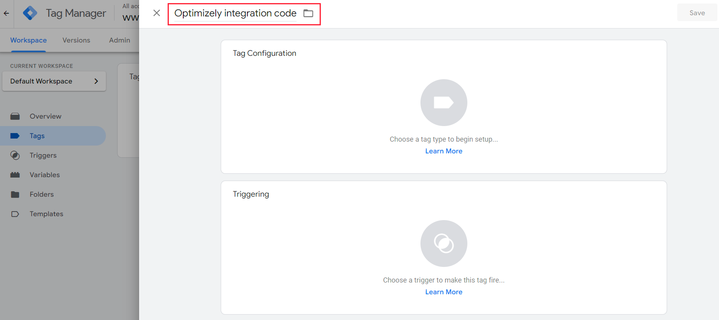This screenshot has width=719, height=320.
Task: Click the Tag Manager logo
Action: pos(30,13)
